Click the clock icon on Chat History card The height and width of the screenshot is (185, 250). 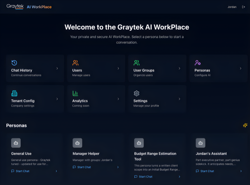pos(14,62)
